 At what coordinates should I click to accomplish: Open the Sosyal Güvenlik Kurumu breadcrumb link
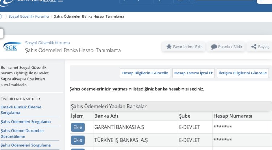pos(29,16)
